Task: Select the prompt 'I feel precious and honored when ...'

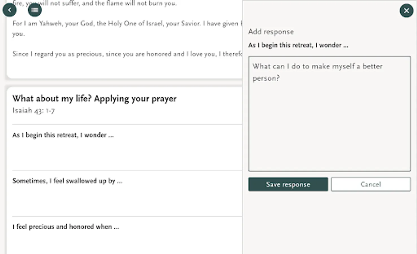Action: 66,226
